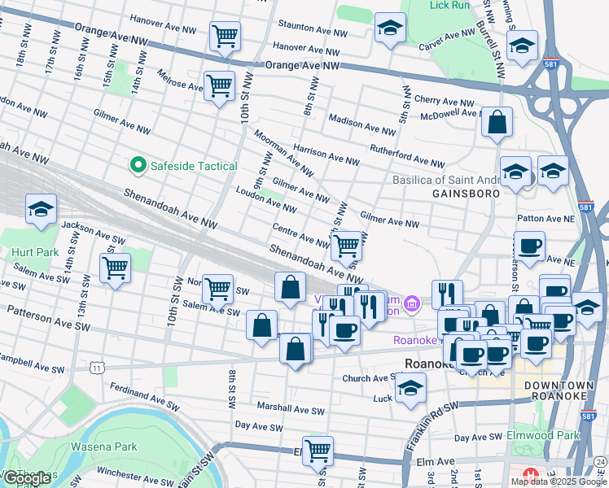Image resolution: width=609 pixels, height=488 pixels.
Task: Open the shopping cart marker beside the Melrose Ave label
Action: click(x=220, y=89)
